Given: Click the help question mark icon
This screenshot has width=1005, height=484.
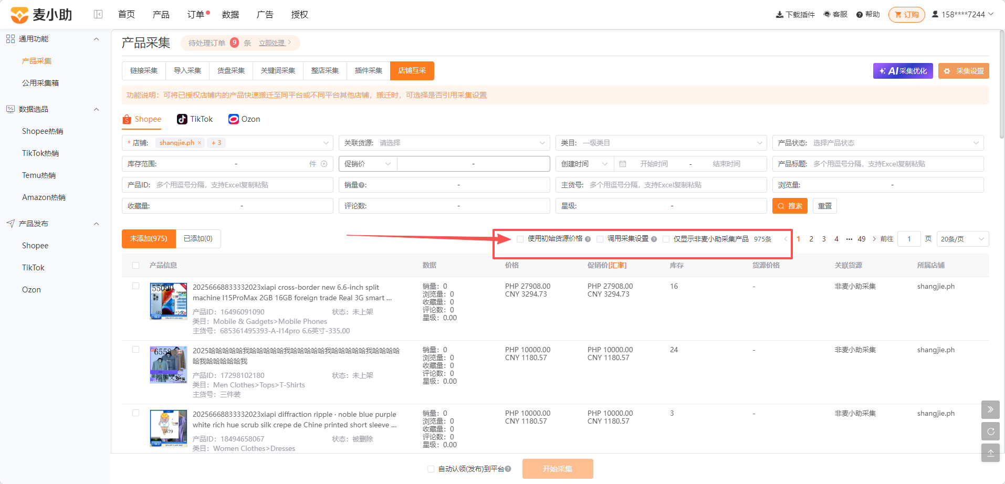Looking at the screenshot, I should [x=860, y=15].
